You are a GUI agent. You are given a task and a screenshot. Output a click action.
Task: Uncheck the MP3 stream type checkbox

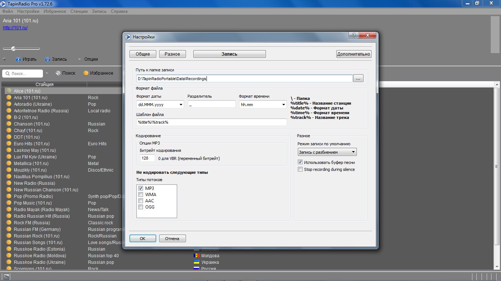140,188
